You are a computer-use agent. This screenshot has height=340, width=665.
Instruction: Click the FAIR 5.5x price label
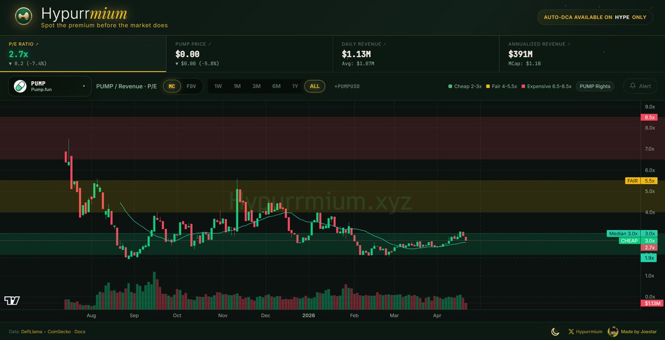[641, 181]
